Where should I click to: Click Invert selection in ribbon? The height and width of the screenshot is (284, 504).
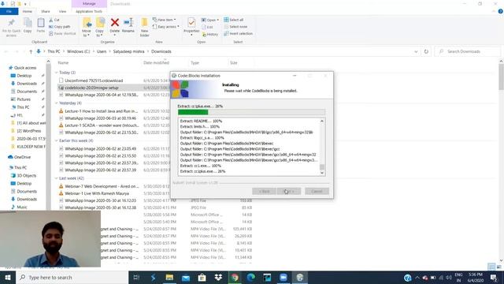(x=238, y=33)
